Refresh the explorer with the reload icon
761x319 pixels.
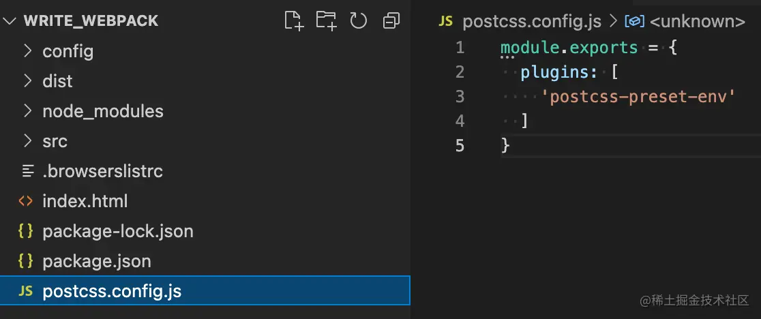359,20
